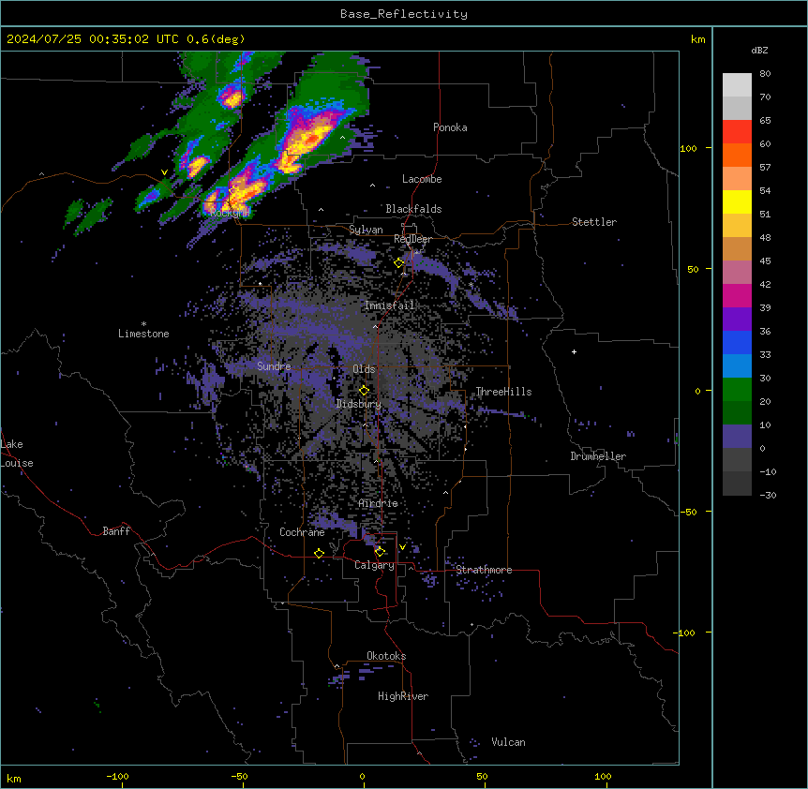This screenshot has width=808, height=789.
Task: Click the yellow V marker east of Calgary
Action: (x=402, y=547)
